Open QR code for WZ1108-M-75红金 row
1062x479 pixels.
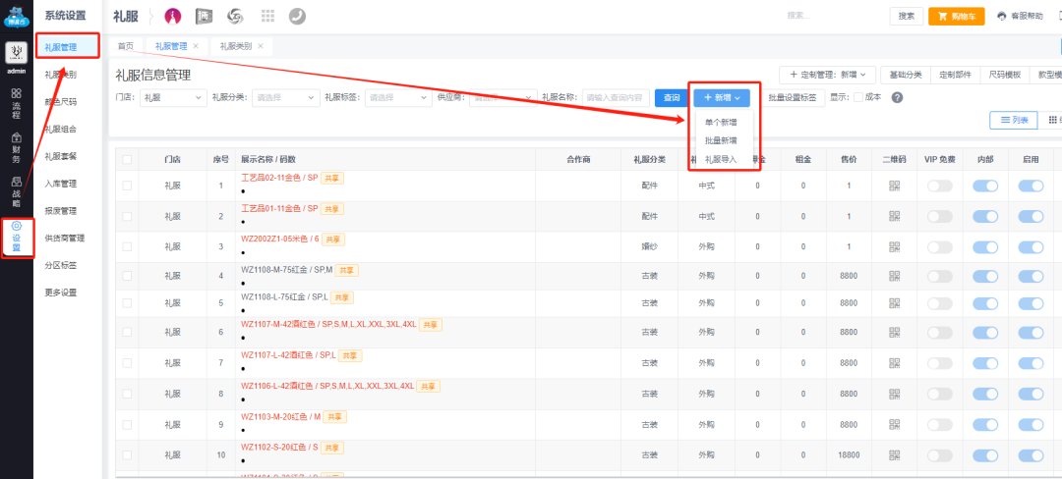click(x=895, y=277)
